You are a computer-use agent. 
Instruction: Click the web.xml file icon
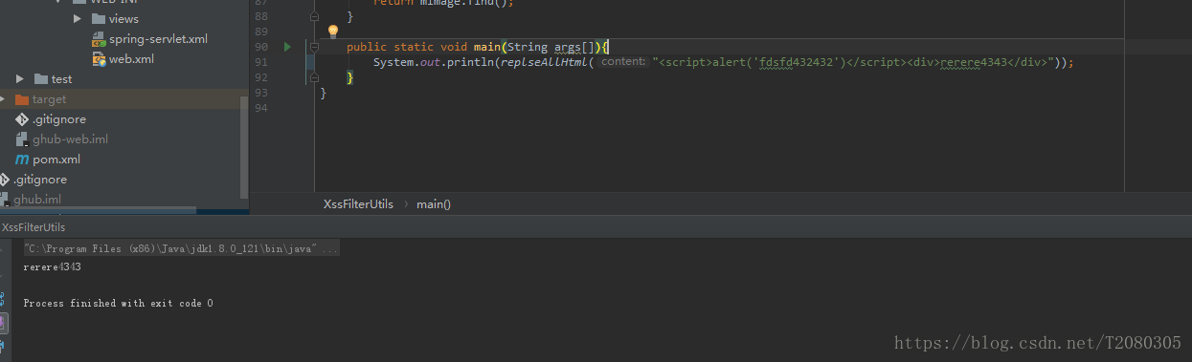(x=99, y=59)
